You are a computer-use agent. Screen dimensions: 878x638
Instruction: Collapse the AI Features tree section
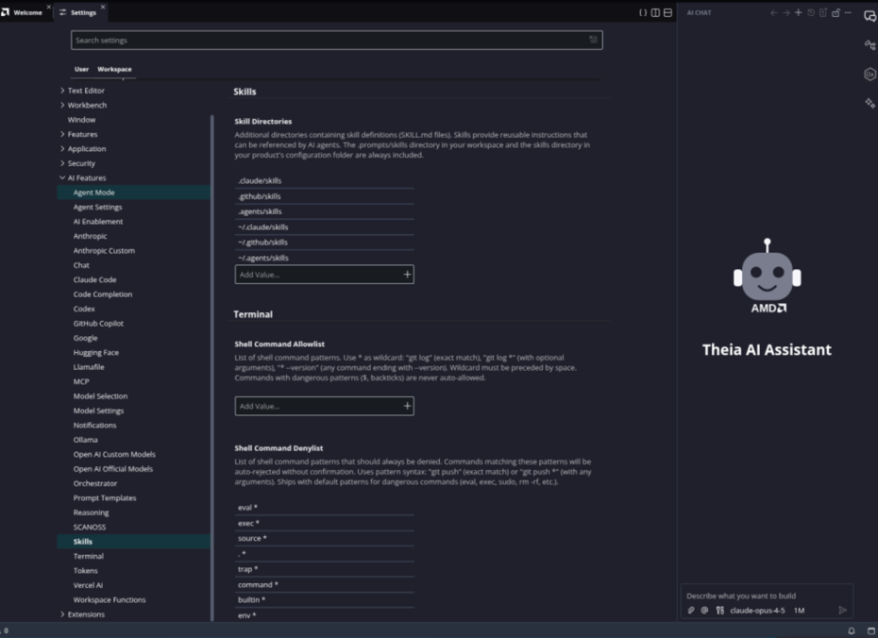(x=62, y=177)
